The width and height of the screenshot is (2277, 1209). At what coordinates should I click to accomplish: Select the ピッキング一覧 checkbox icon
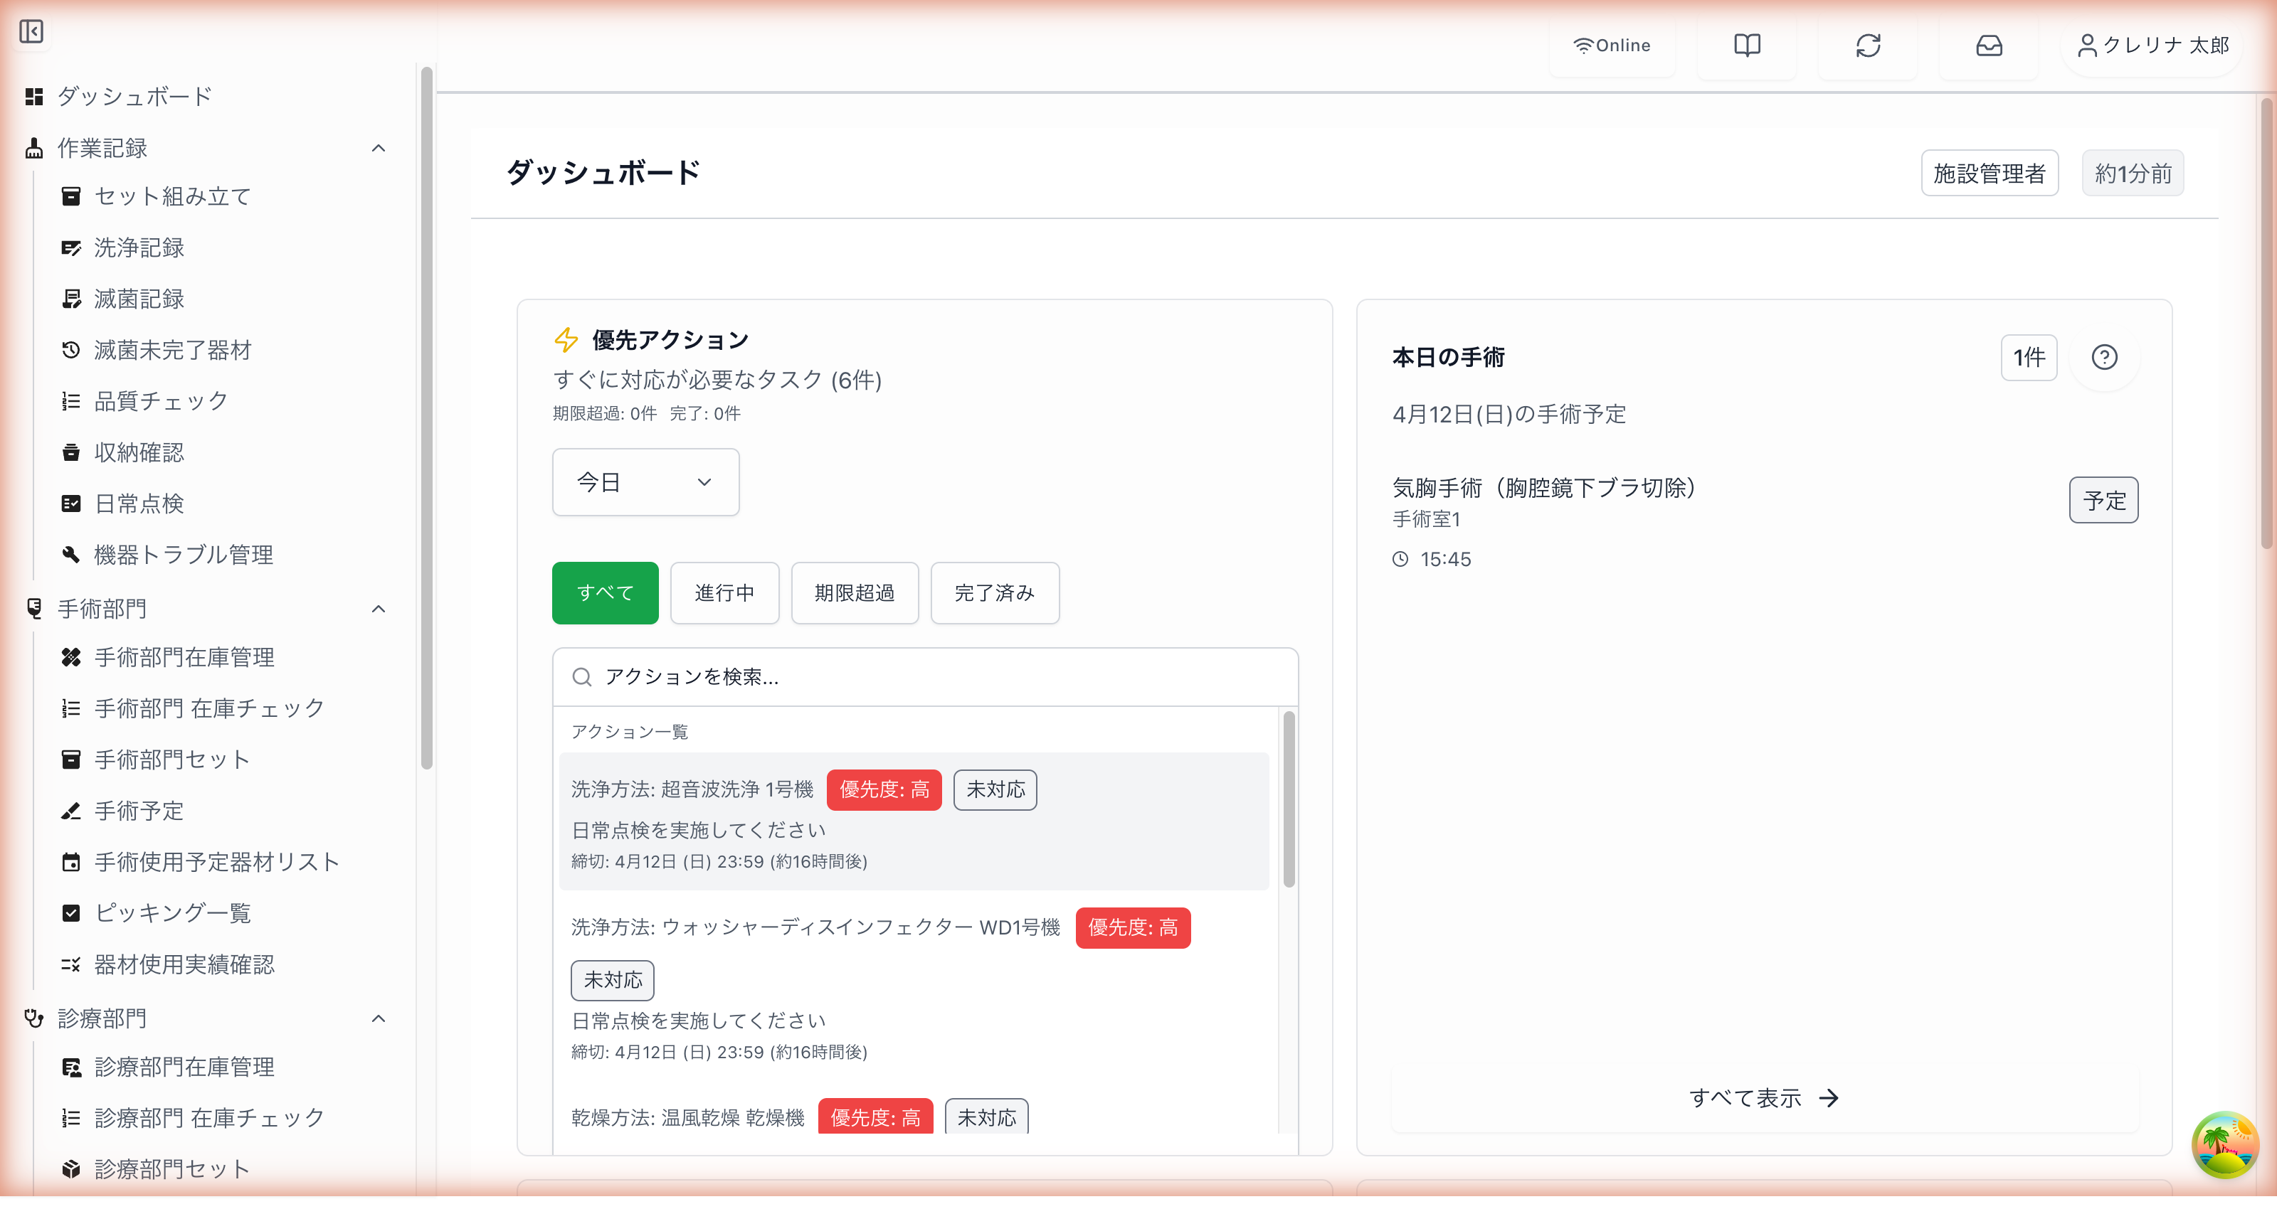tap(73, 913)
